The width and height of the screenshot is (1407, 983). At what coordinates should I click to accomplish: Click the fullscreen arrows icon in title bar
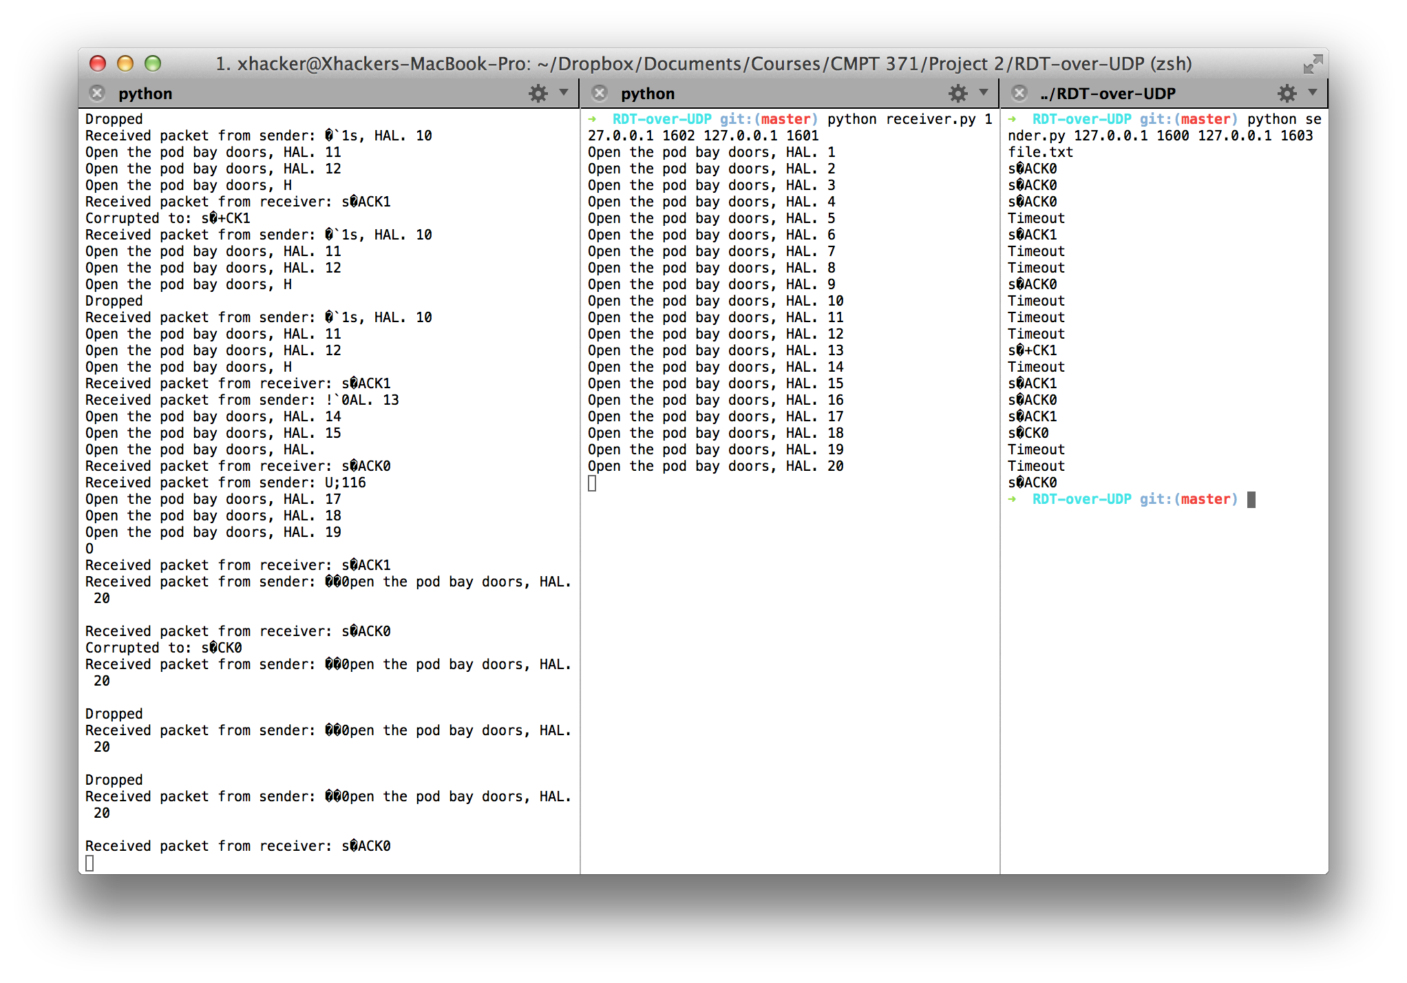coord(1312,64)
